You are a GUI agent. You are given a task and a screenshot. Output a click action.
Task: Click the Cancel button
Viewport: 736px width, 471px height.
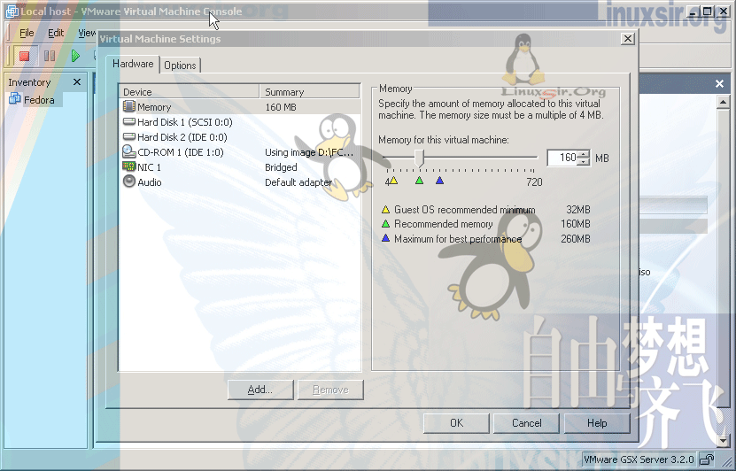[526, 423]
